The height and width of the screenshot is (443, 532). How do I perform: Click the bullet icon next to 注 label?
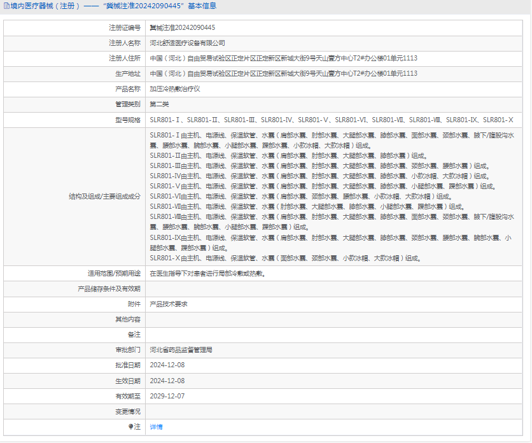[130, 426]
